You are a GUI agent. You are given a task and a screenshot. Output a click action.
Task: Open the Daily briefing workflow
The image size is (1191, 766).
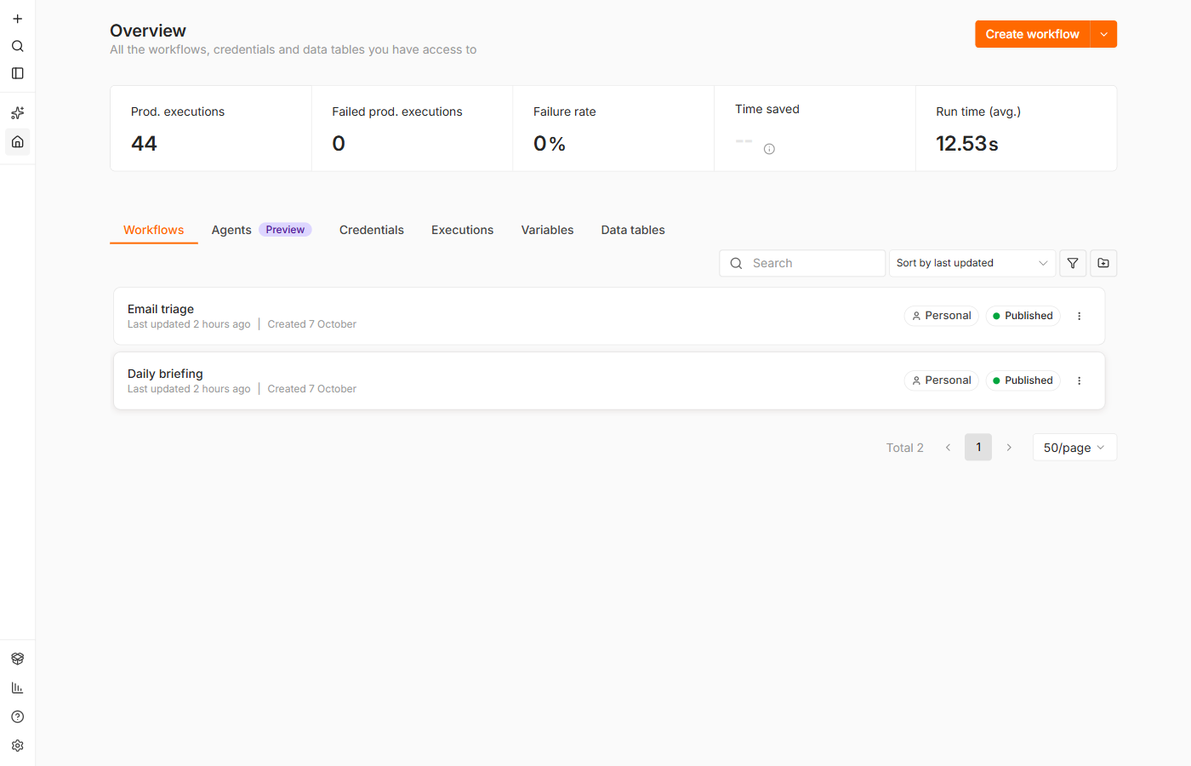(x=609, y=380)
